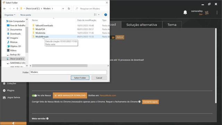Click Vortex settings vertical scrollbar

(216, 66)
